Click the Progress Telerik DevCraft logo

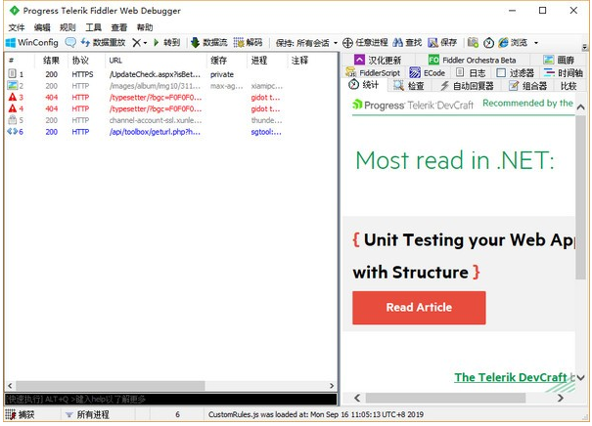tap(413, 105)
